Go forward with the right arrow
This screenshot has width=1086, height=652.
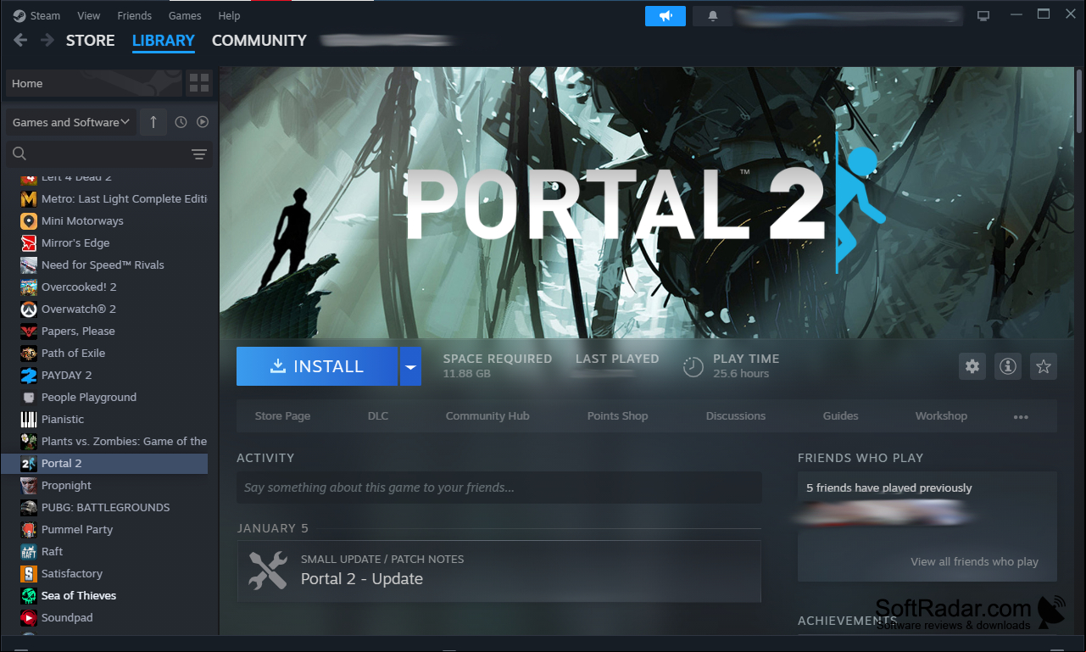tap(47, 40)
